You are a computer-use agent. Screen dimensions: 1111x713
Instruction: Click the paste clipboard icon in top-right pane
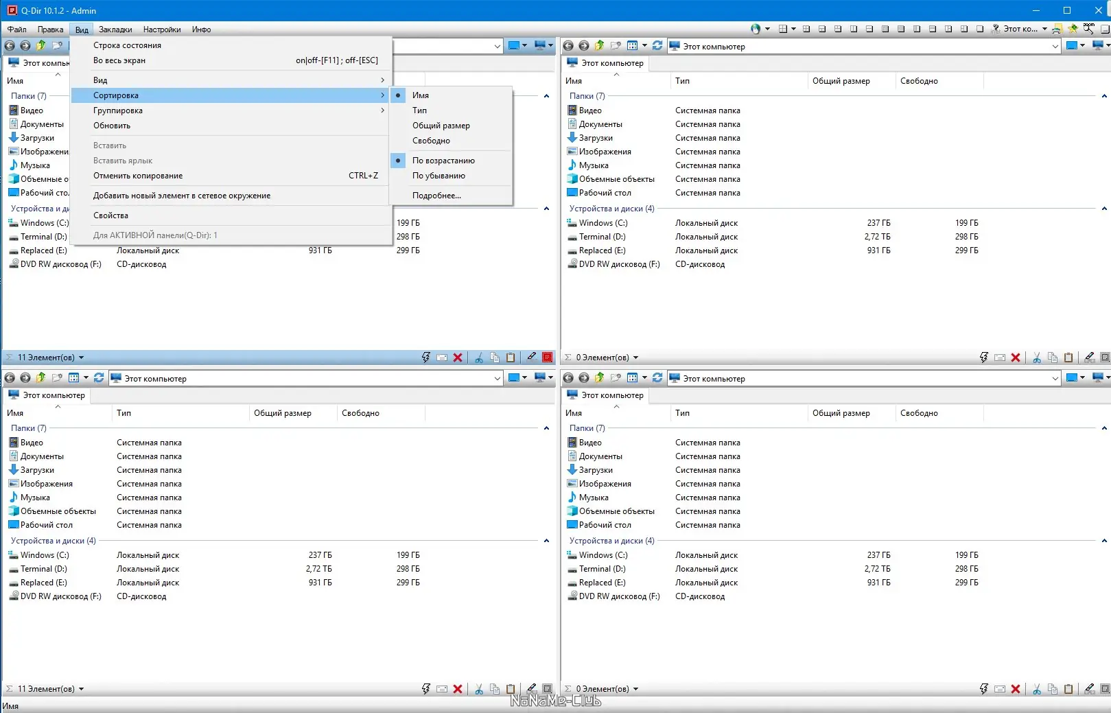[x=1068, y=358]
